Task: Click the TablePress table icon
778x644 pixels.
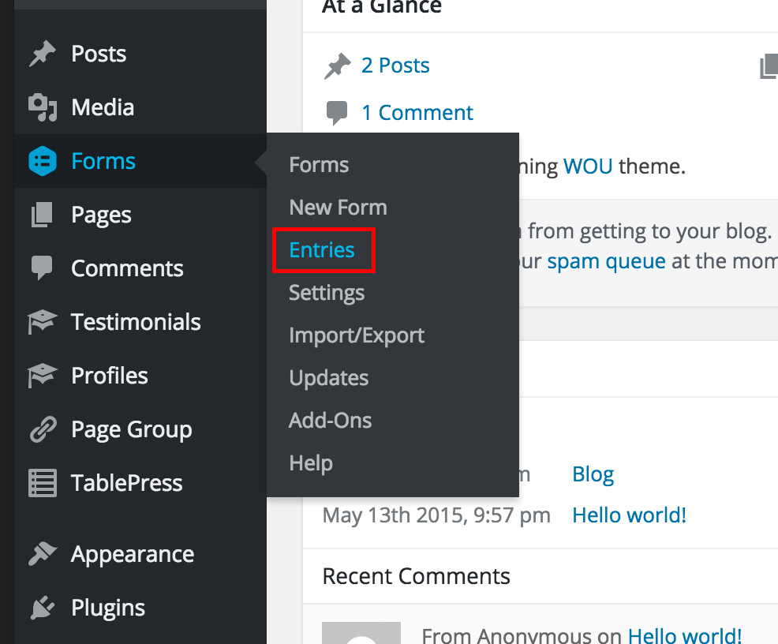Action: pyautogui.click(x=42, y=483)
